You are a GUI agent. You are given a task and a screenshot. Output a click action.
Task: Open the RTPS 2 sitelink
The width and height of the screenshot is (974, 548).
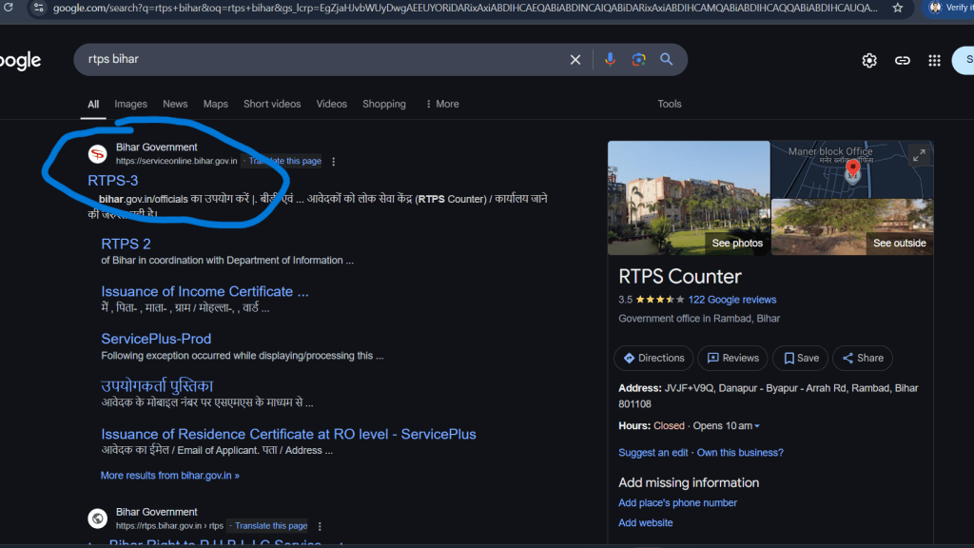[x=127, y=245]
